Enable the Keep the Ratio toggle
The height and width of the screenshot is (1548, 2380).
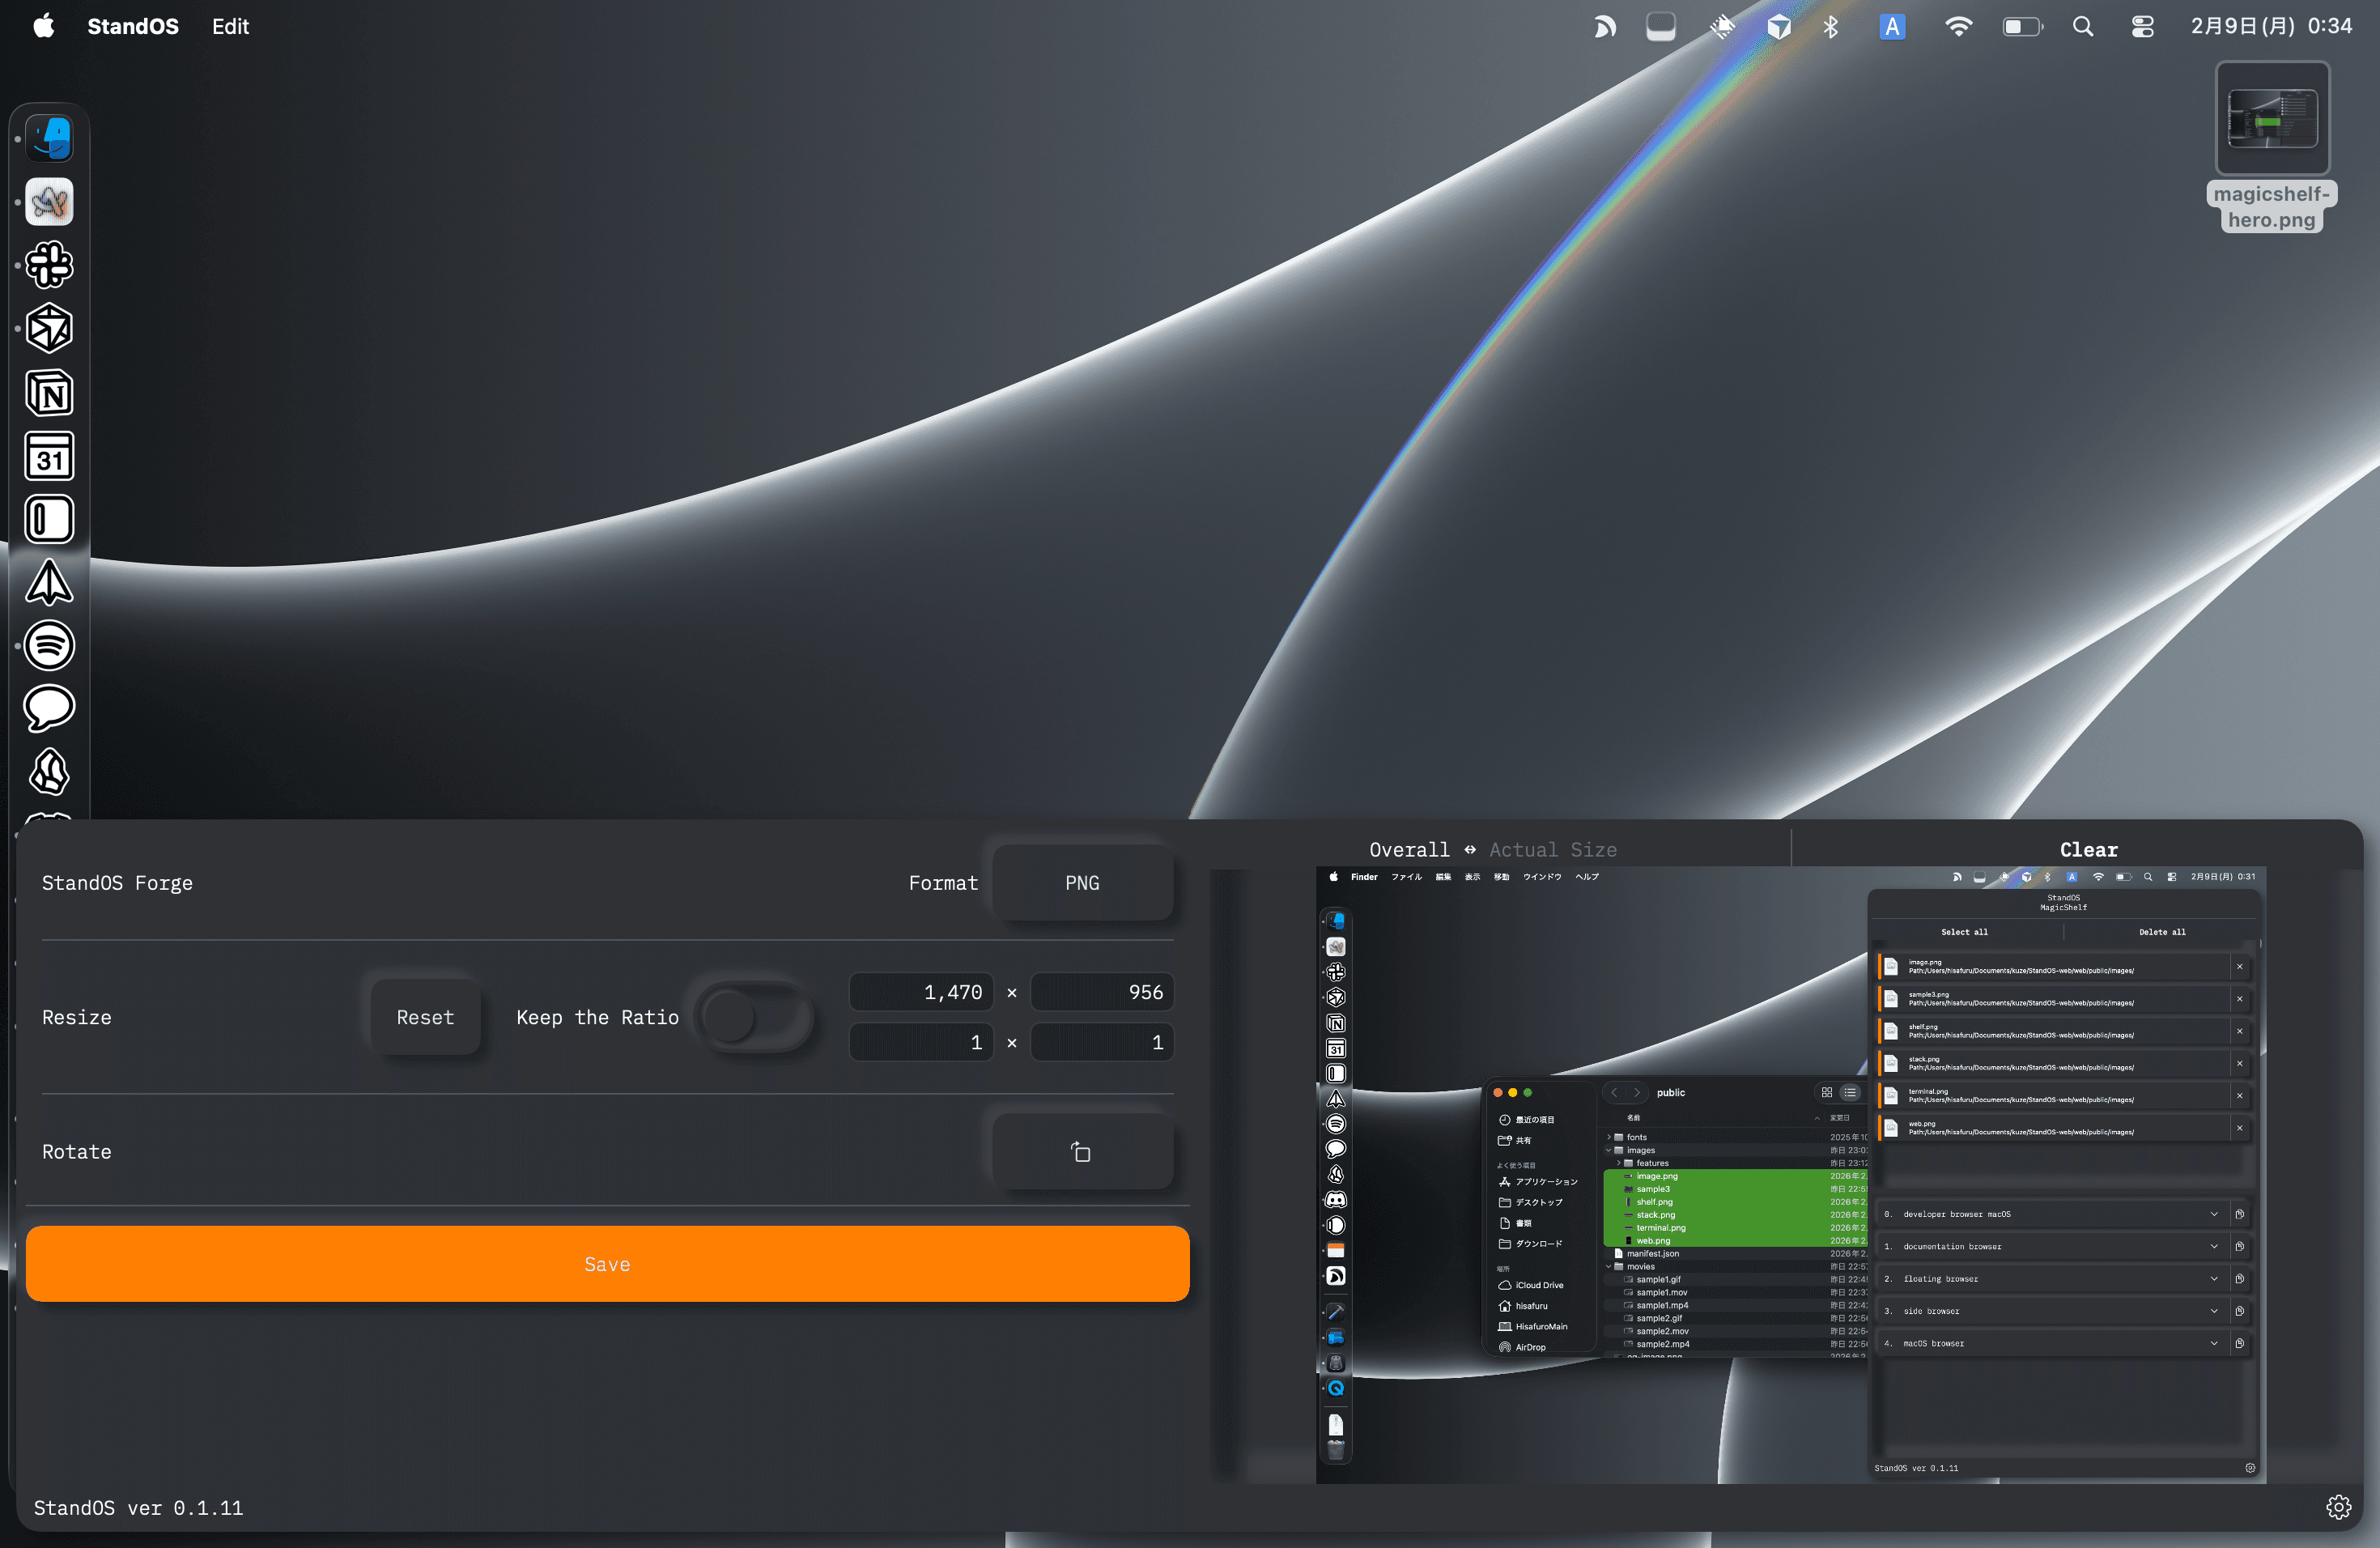click(x=757, y=1017)
